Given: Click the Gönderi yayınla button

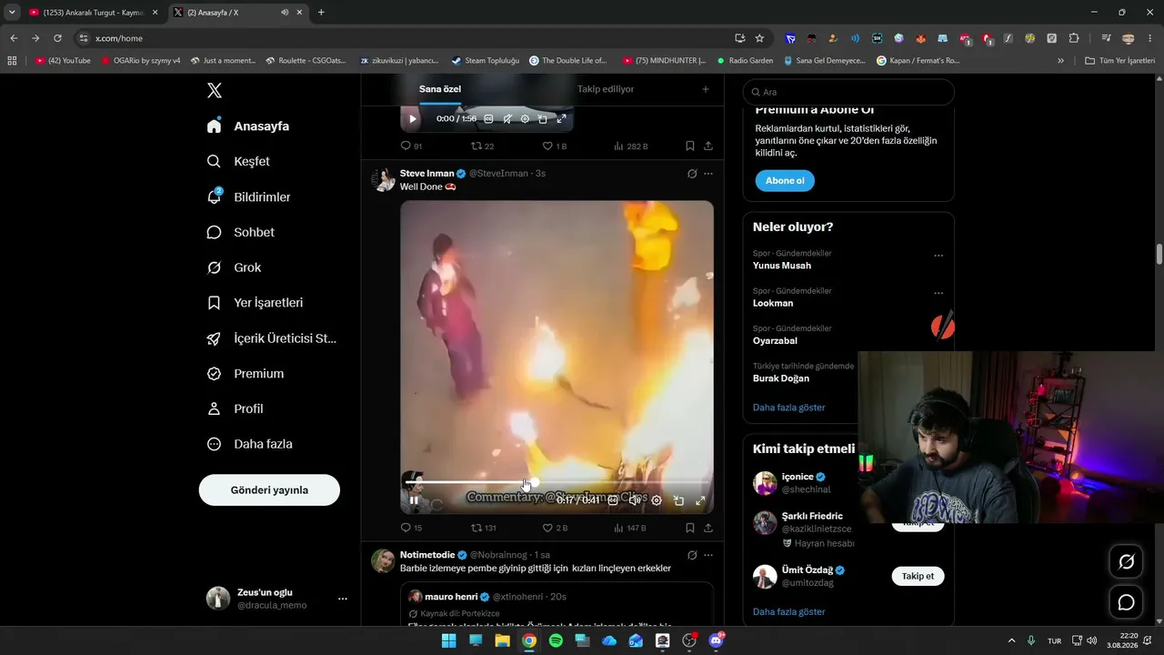Looking at the screenshot, I should pos(269,489).
